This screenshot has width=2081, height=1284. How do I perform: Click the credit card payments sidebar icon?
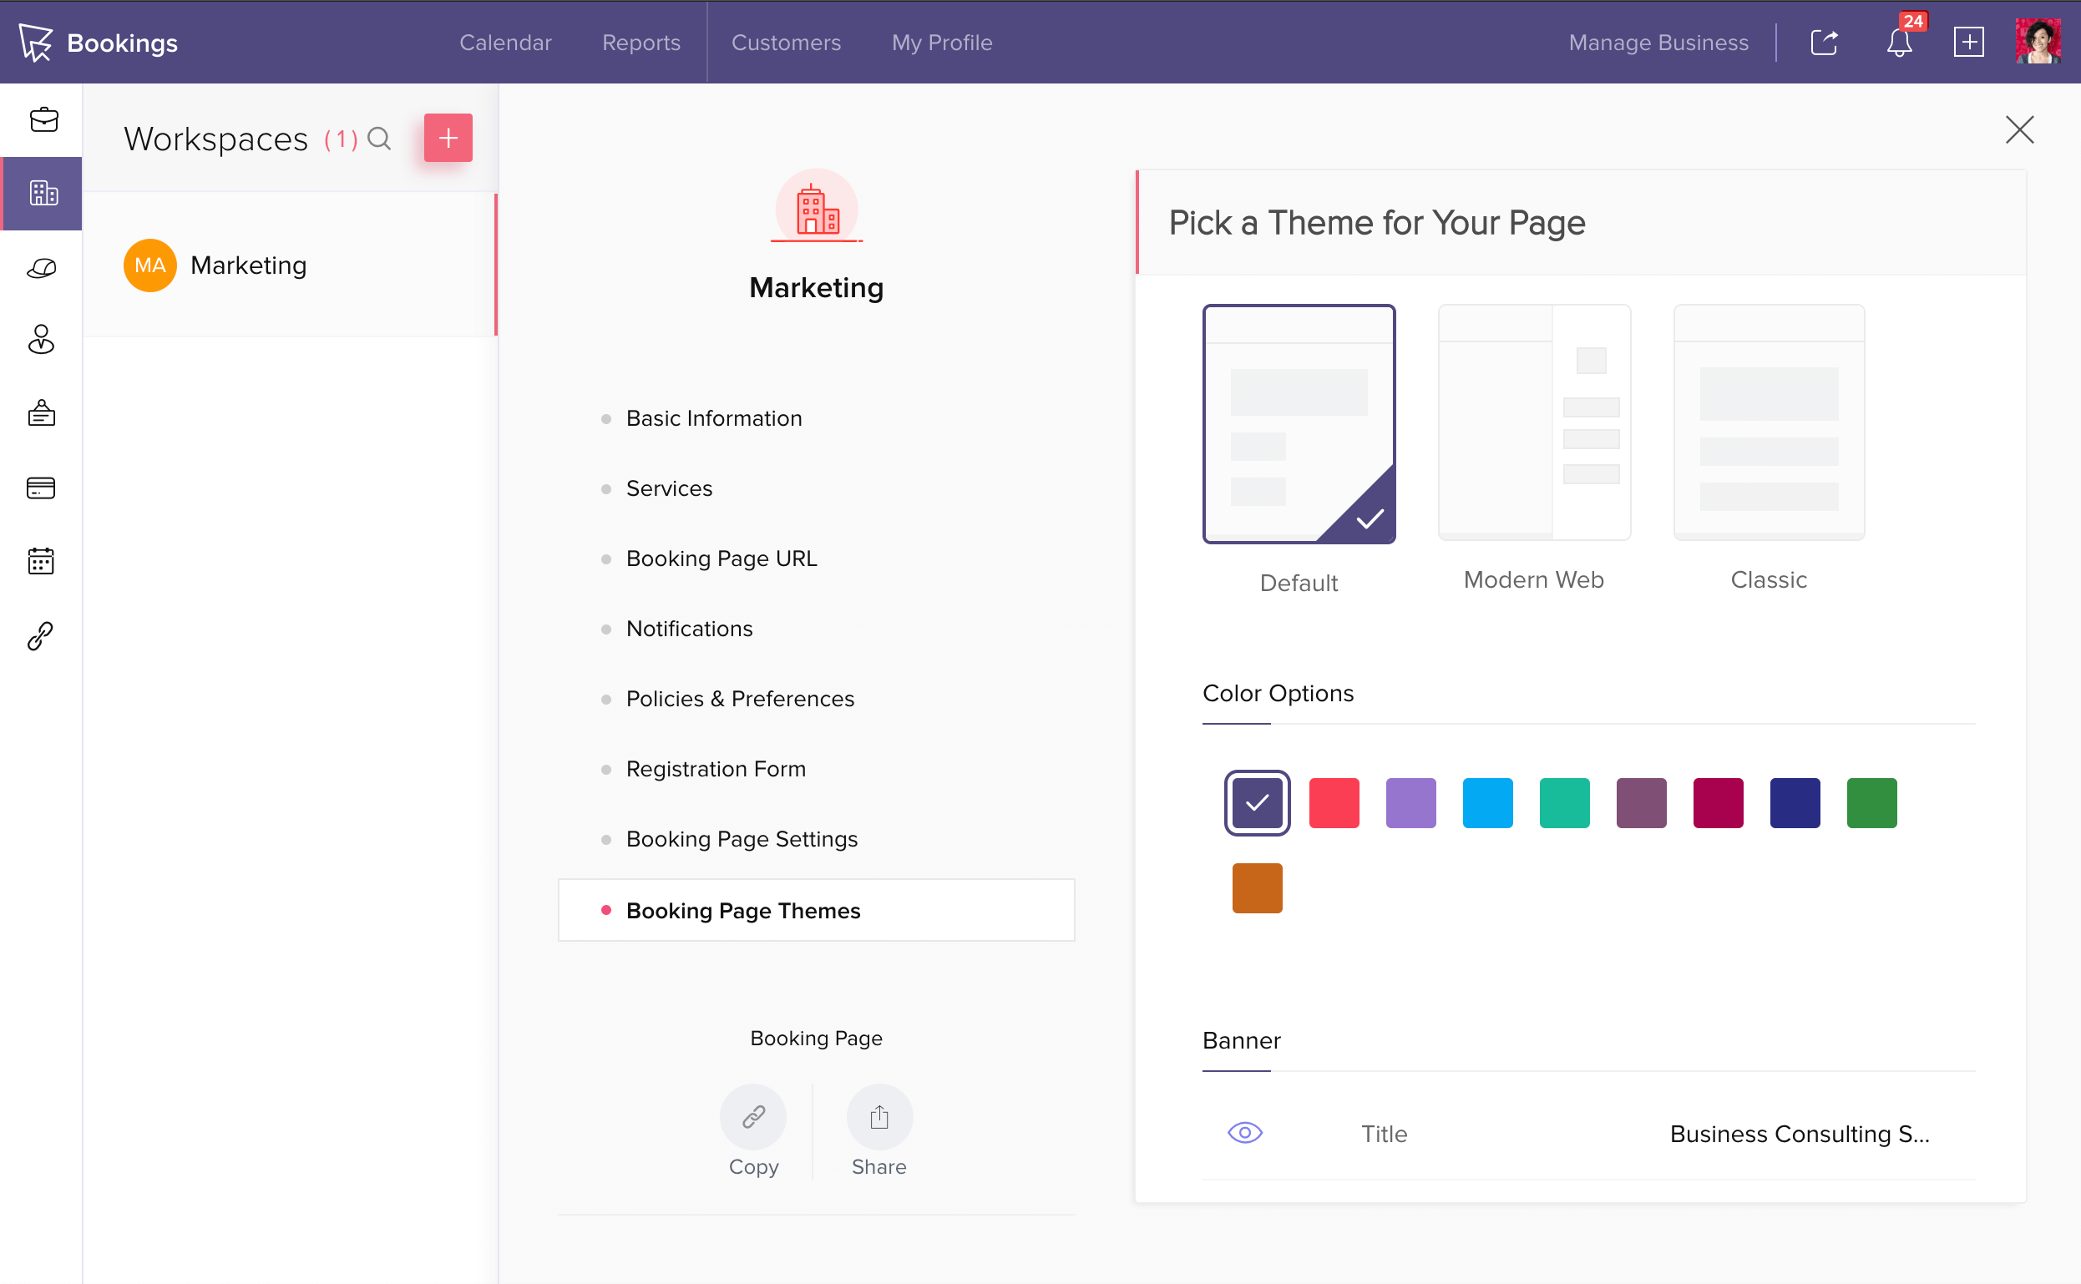[x=41, y=488]
